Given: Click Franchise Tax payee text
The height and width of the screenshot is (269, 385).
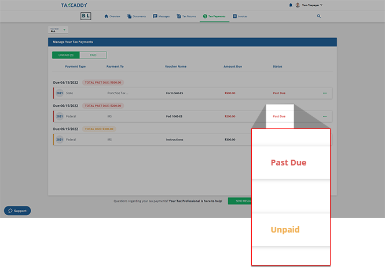Looking at the screenshot, I should 118,93.
